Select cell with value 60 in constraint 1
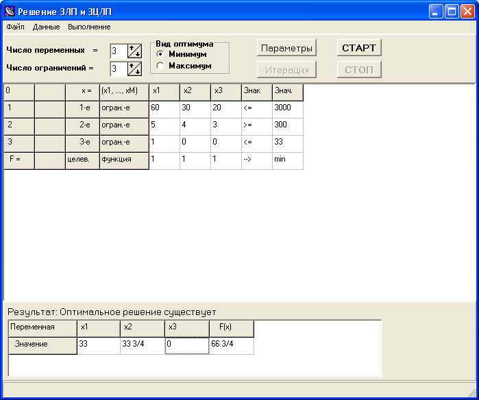479x400 pixels. tap(164, 110)
